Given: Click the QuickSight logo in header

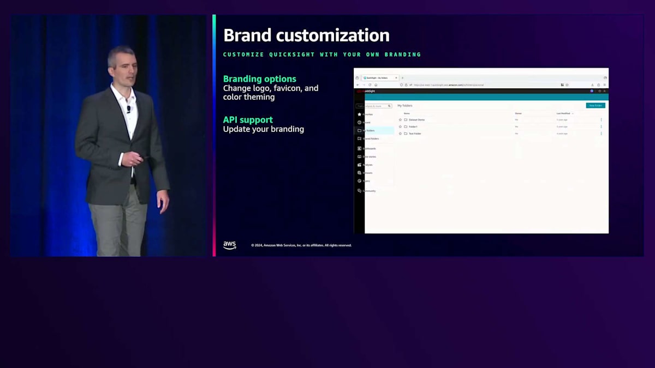Looking at the screenshot, I should [366, 91].
